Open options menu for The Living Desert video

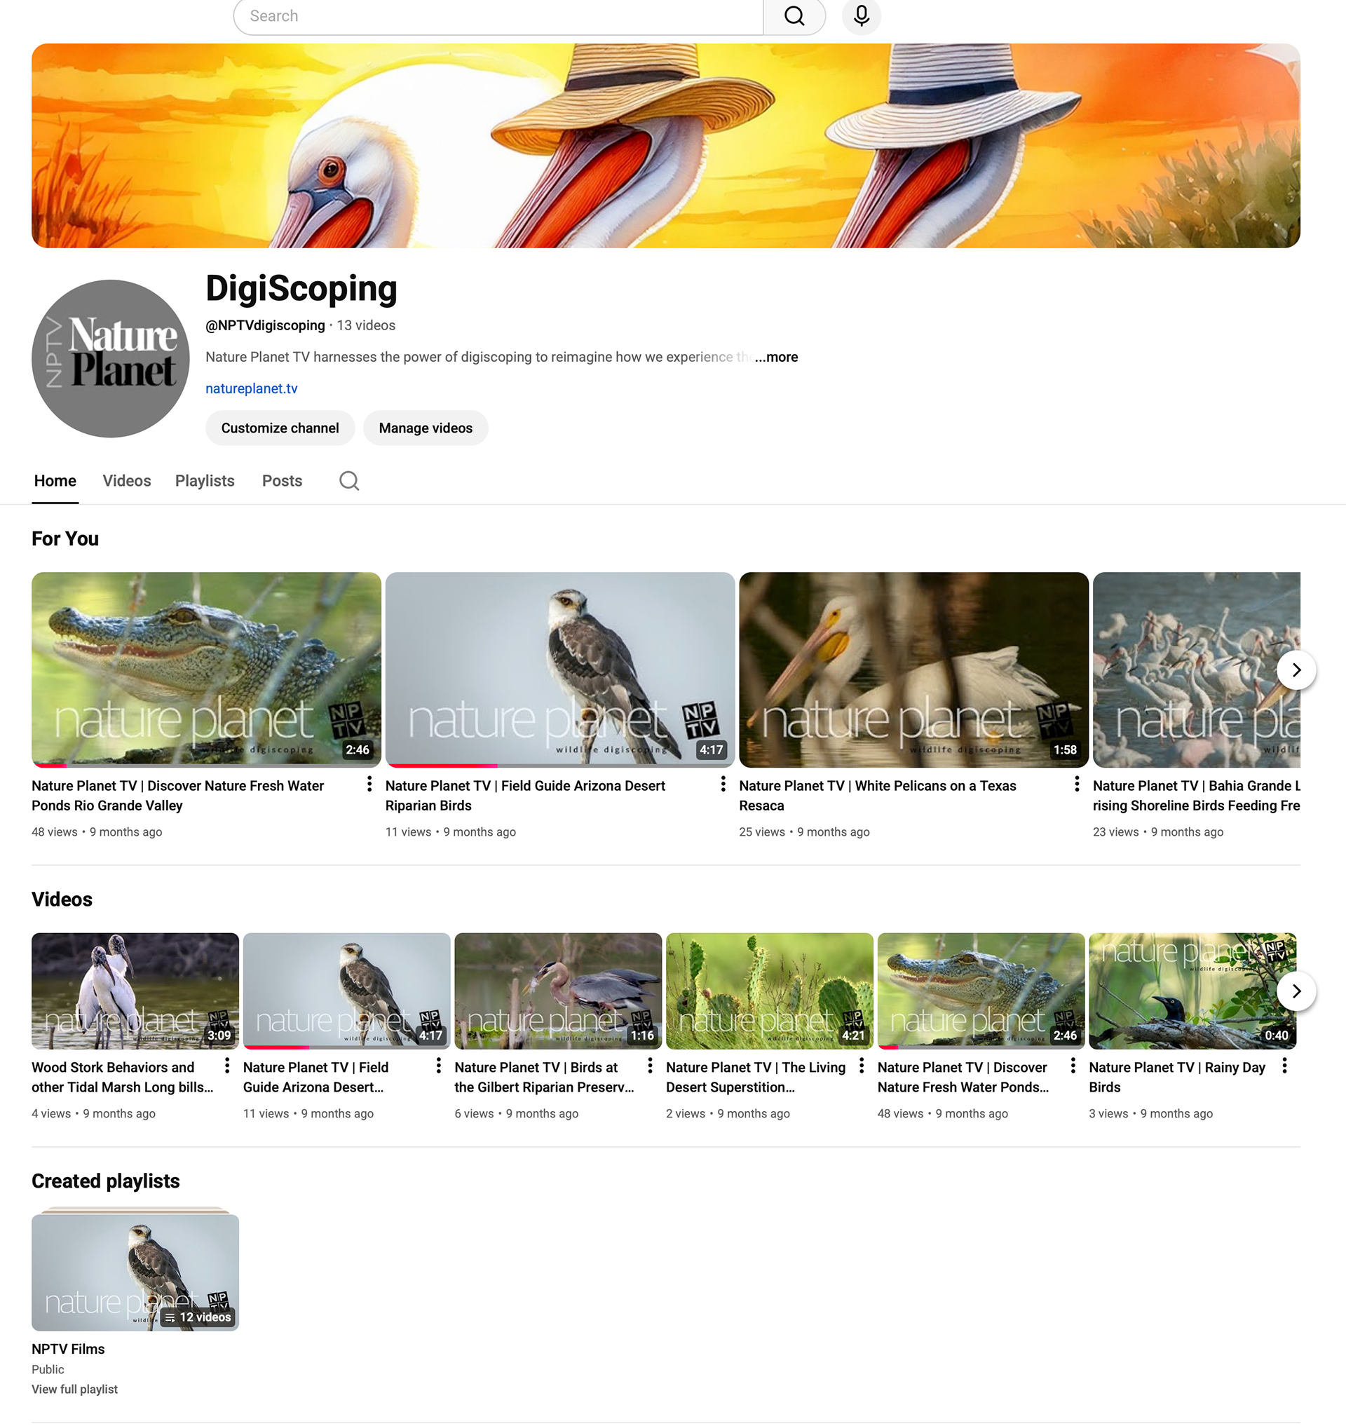(x=861, y=1066)
